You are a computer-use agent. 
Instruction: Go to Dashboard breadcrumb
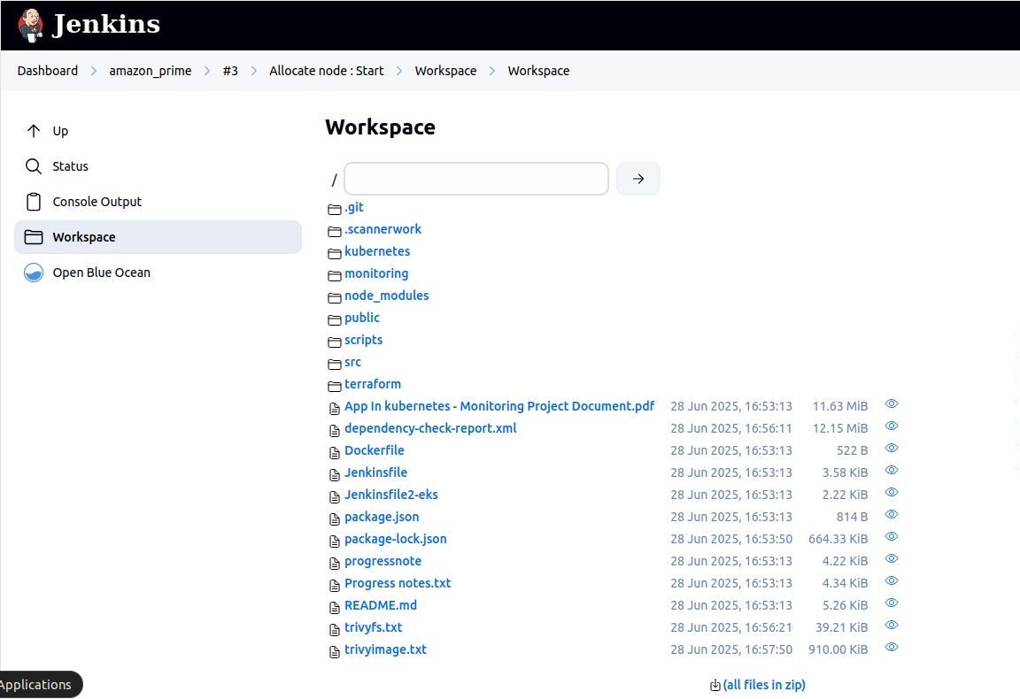(x=48, y=71)
